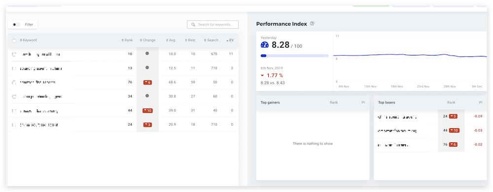Click the Performance Index progress bar
The image size is (493, 192).
click(295, 56)
